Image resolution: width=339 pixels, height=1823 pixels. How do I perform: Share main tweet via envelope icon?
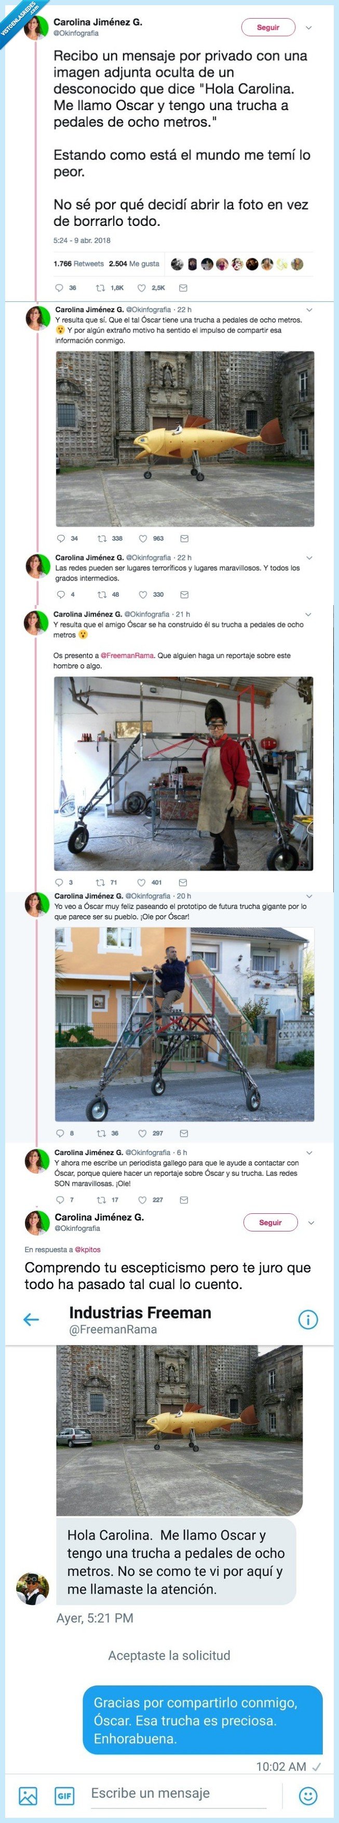[x=183, y=288]
